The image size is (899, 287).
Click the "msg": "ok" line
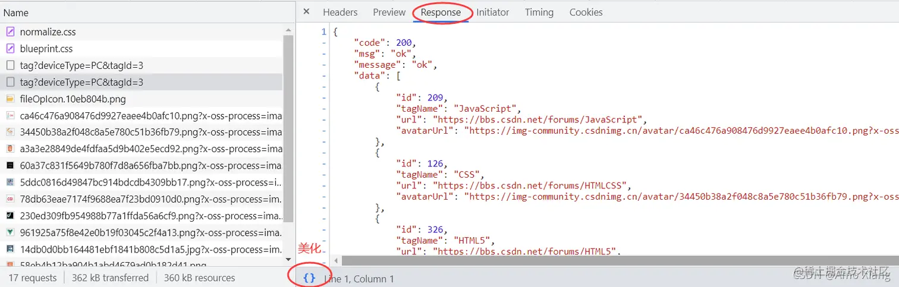pos(385,53)
